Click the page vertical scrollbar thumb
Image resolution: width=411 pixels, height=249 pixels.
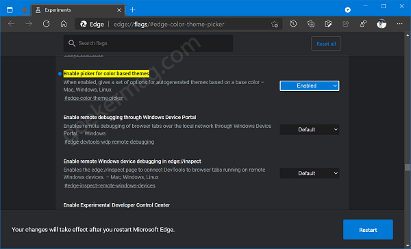[x=408, y=168]
